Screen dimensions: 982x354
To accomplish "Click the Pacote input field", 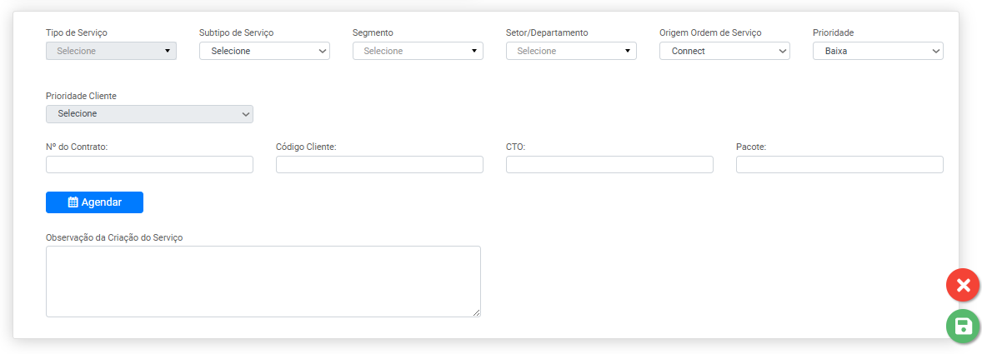I will pos(839,165).
